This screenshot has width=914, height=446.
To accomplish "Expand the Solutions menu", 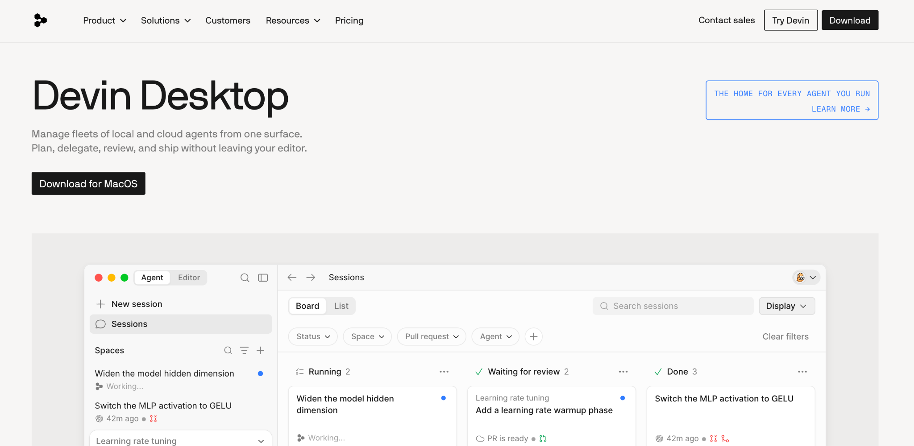I will pyautogui.click(x=166, y=20).
